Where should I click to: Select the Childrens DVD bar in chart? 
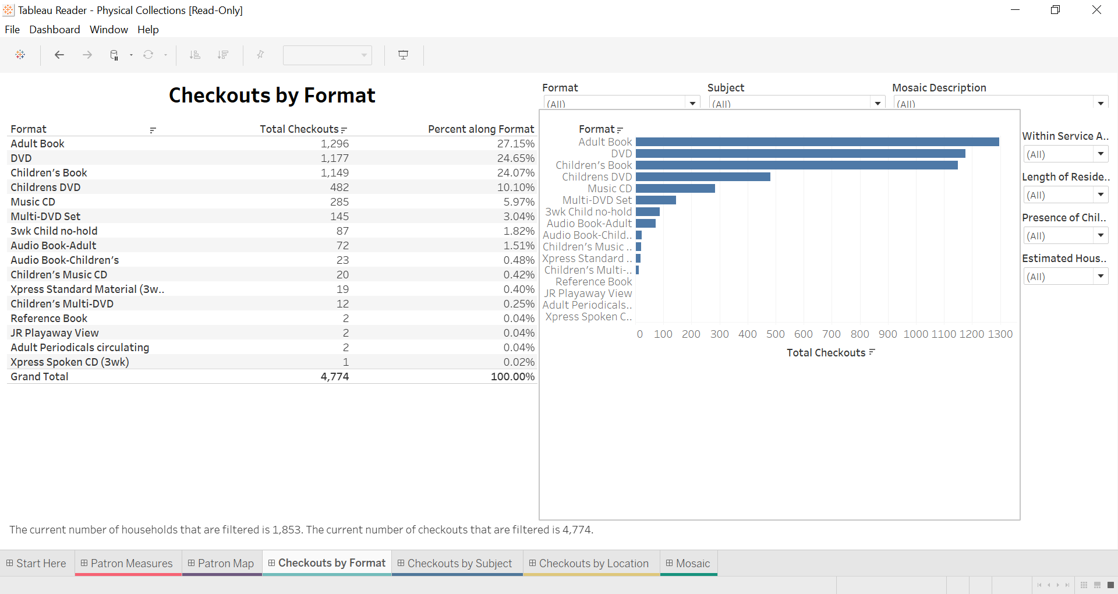pos(703,177)
